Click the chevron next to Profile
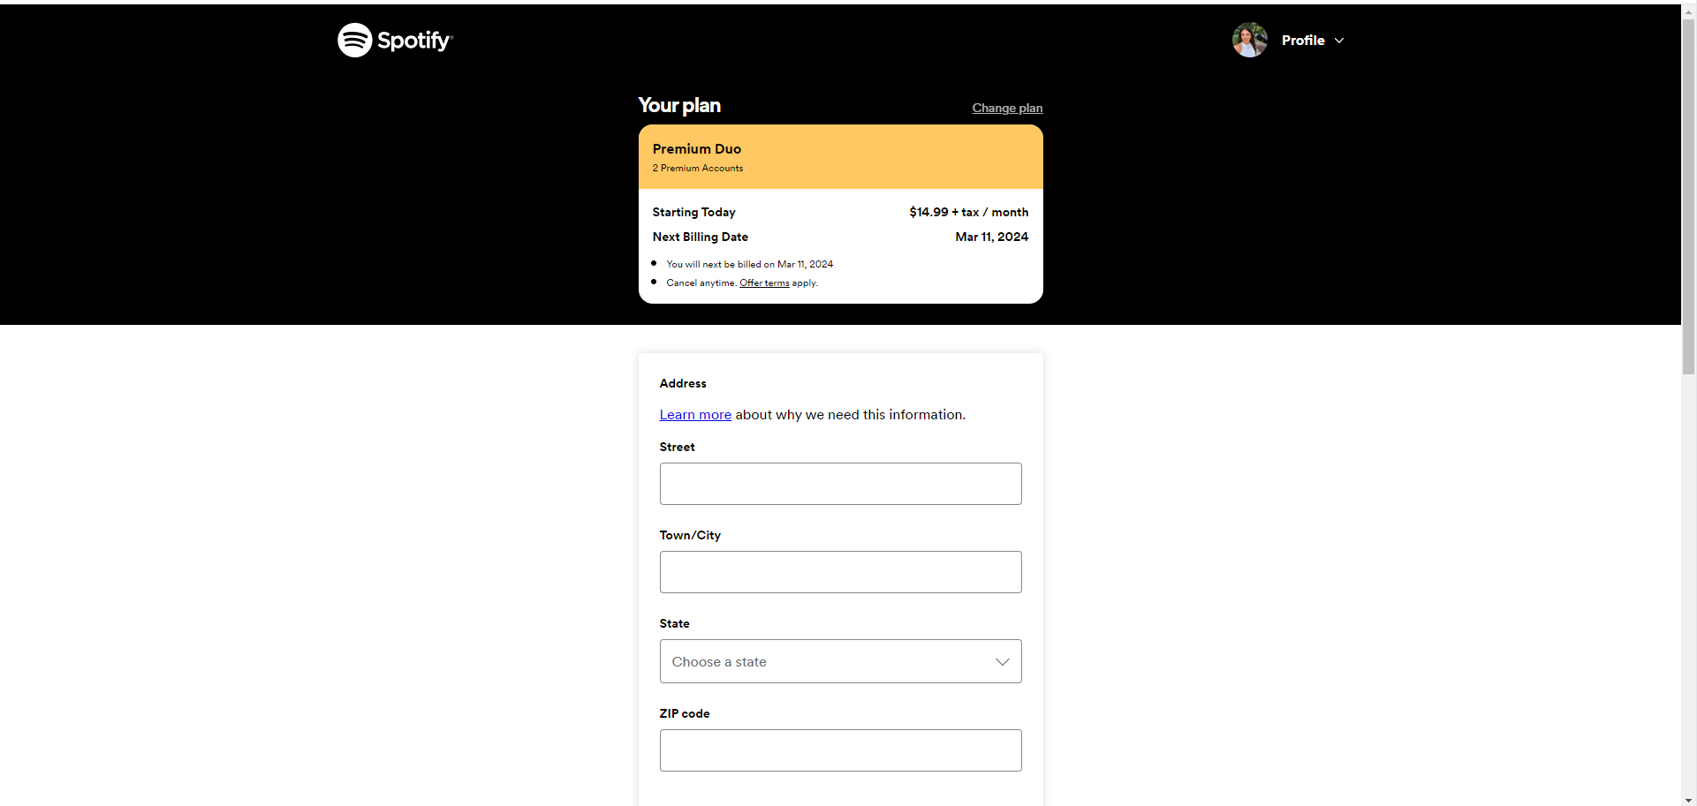1697x806 pixels. point(1339,41)
